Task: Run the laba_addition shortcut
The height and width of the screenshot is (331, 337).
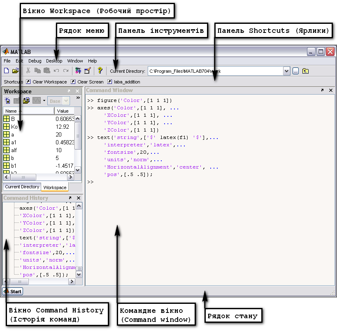Action: point(124,82)
